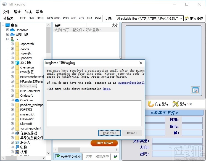Convert to BMP format
The image size is (206, 161).
point(31,18)
